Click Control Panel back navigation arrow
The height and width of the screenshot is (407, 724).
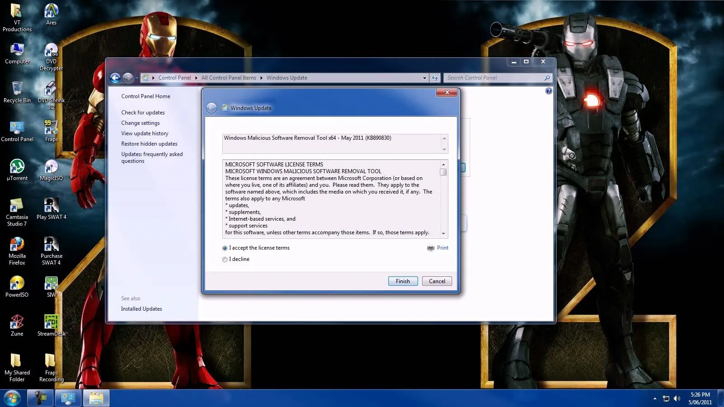coord(115,78)
